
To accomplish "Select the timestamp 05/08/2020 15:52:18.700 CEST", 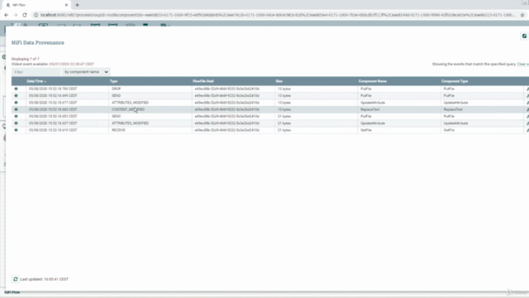I will (x=53, y=89).
